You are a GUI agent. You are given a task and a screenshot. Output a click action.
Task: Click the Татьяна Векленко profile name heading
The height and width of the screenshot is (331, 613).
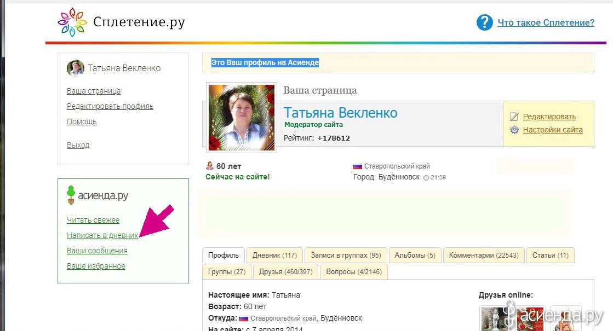(340, 113)
